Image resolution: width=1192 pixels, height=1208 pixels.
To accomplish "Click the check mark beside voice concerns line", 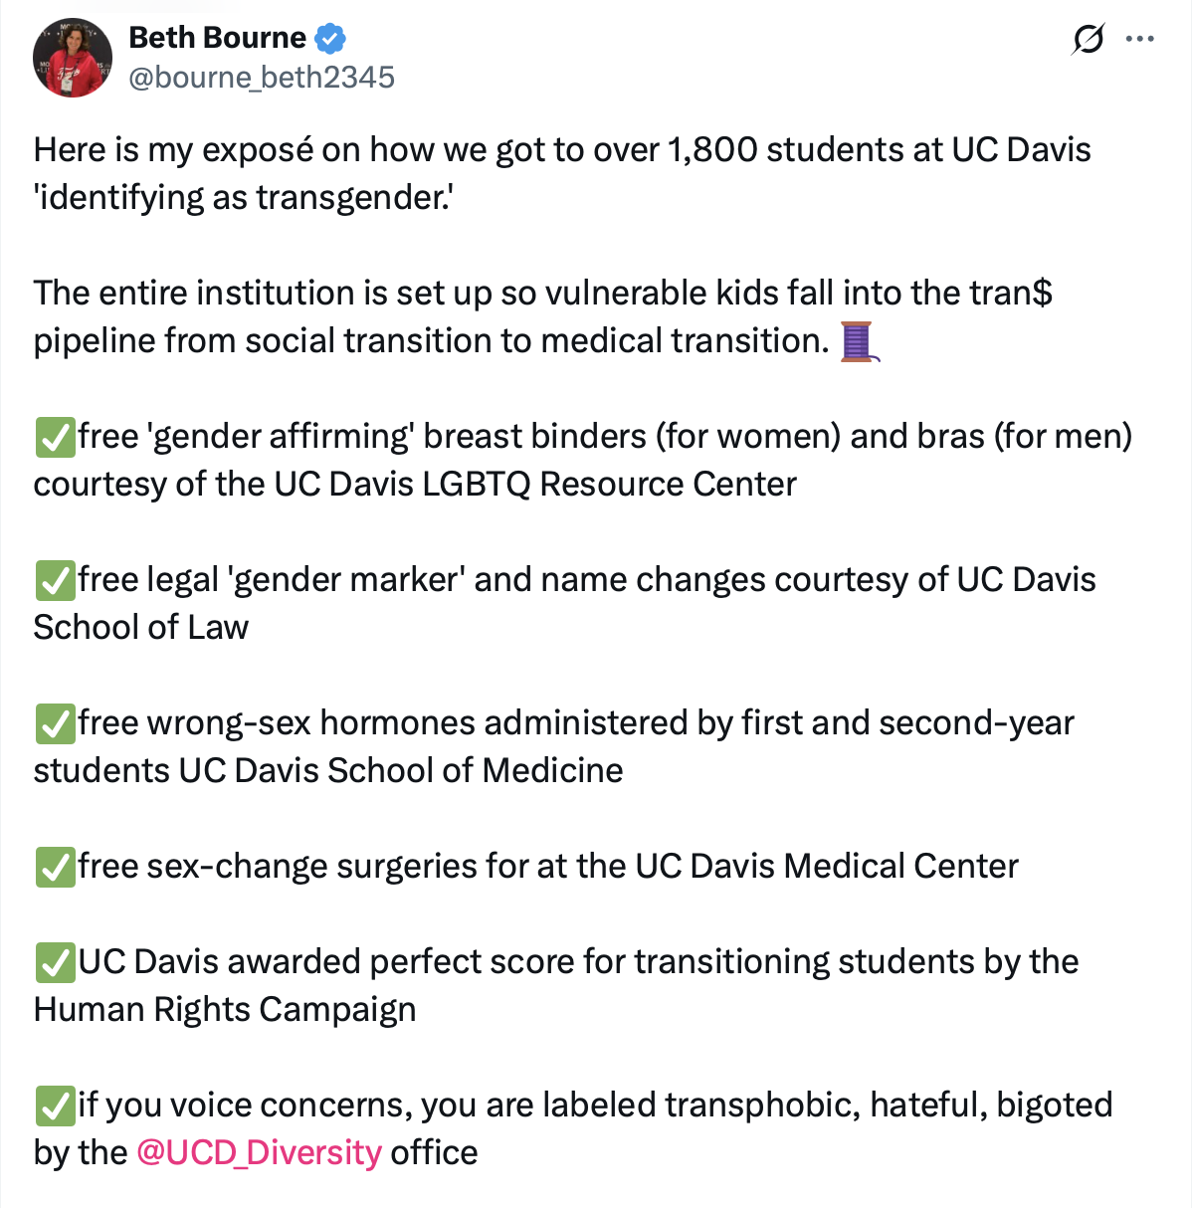I will click(55, 1106).
